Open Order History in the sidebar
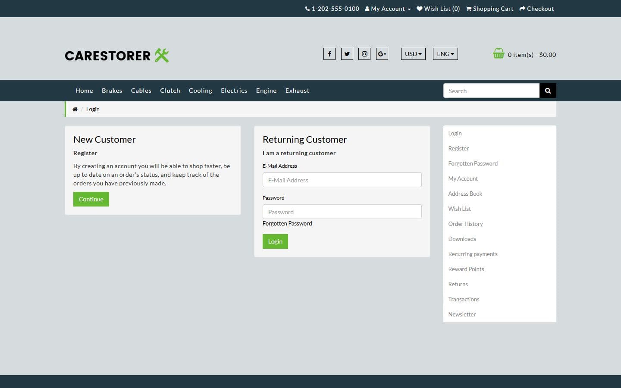 [x=465, y=224]
